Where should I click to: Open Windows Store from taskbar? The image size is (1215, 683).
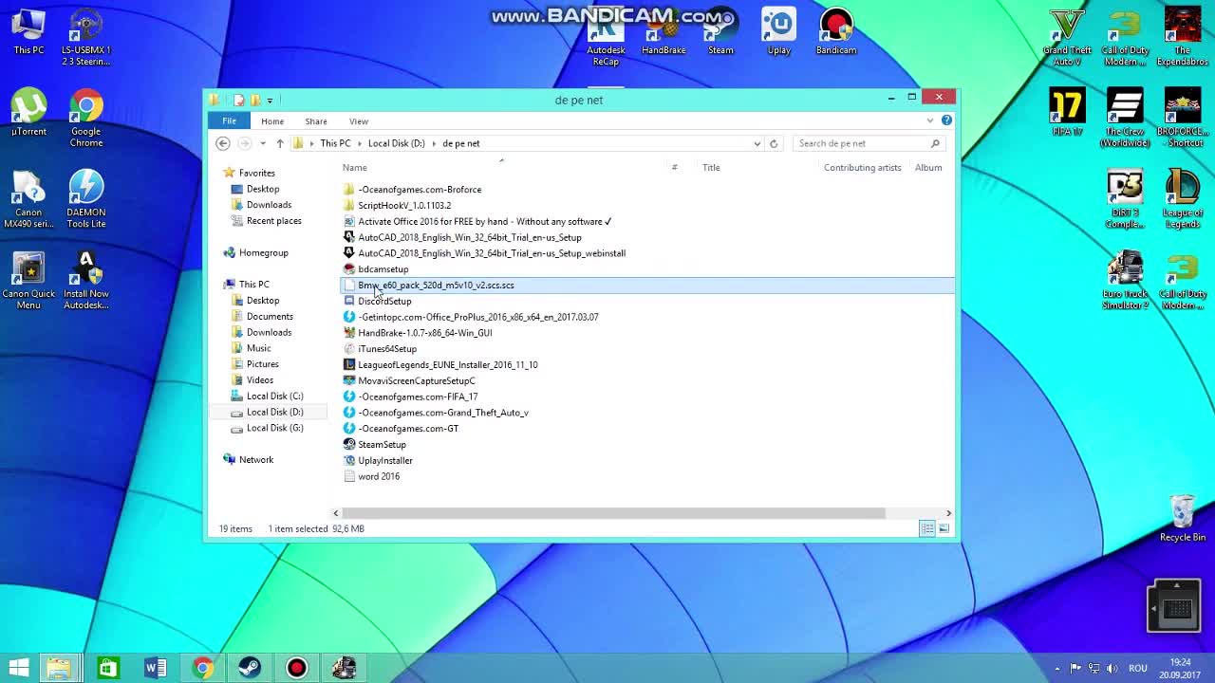click(x=108, y=668)
